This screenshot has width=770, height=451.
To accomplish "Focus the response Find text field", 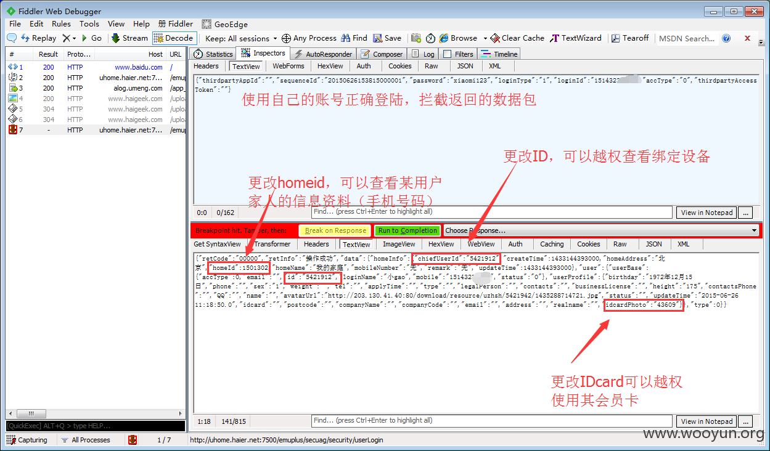I will (491, 421).
